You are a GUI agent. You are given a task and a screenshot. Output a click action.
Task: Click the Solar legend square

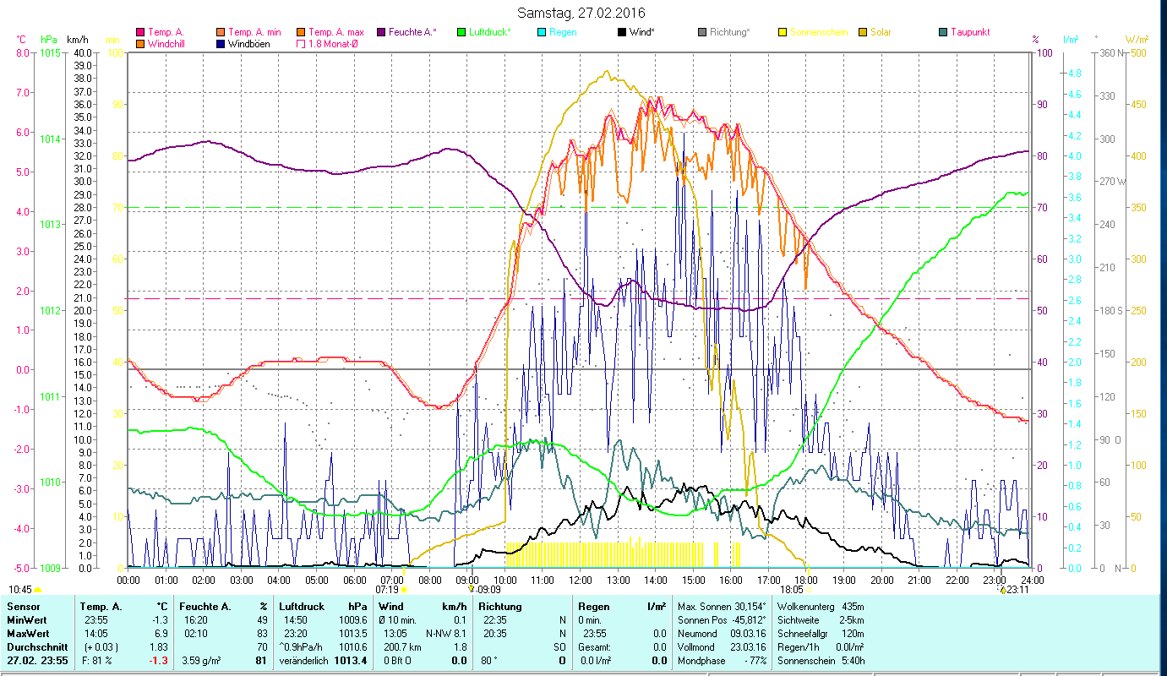(863, 33)
